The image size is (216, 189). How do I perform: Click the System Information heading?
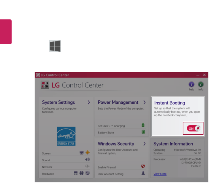(x=173, y=144)
